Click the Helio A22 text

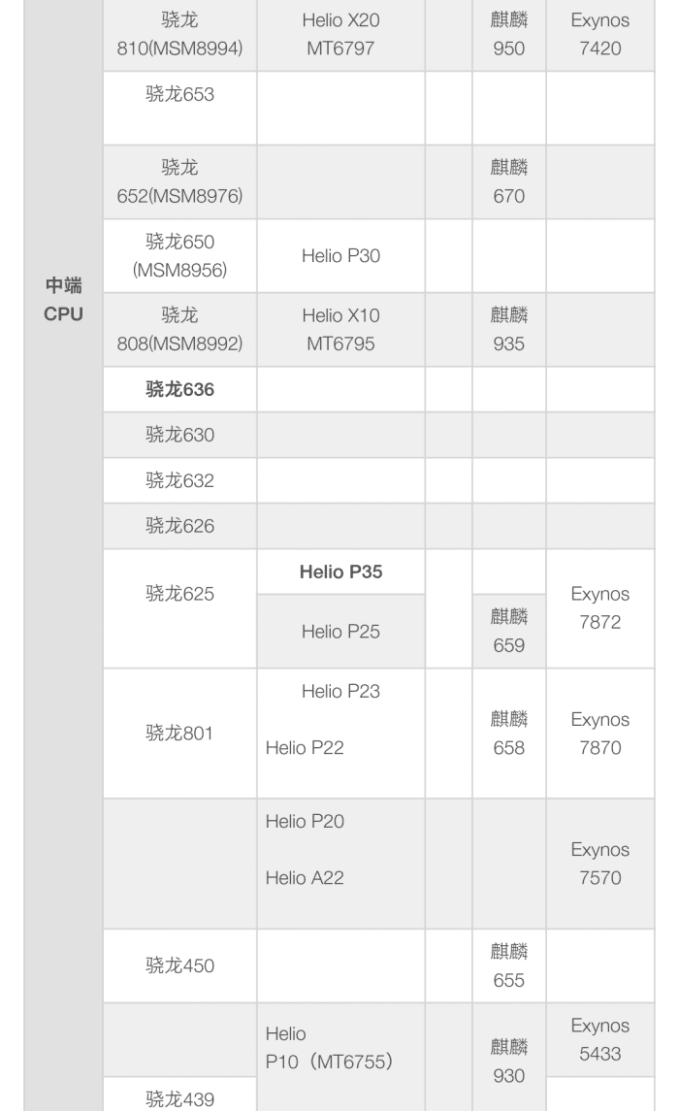point(305,878)
